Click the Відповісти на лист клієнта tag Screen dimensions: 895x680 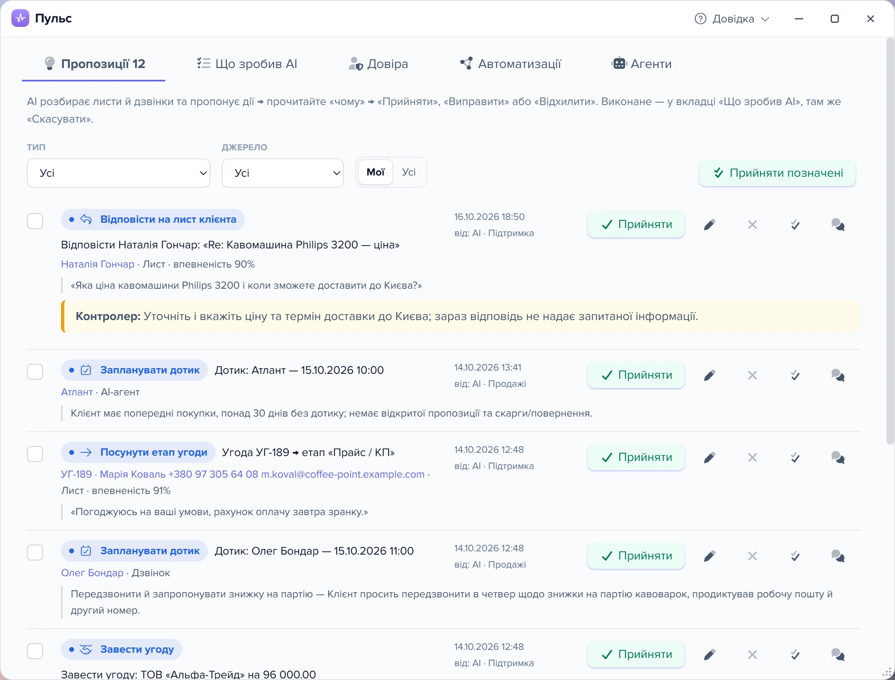click(153, 219)
